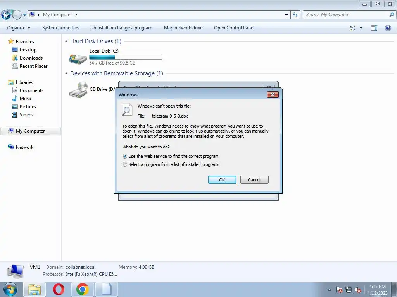Click the computer icon in address bar
The height and width of the screenshot is (297, 397).
32,15
